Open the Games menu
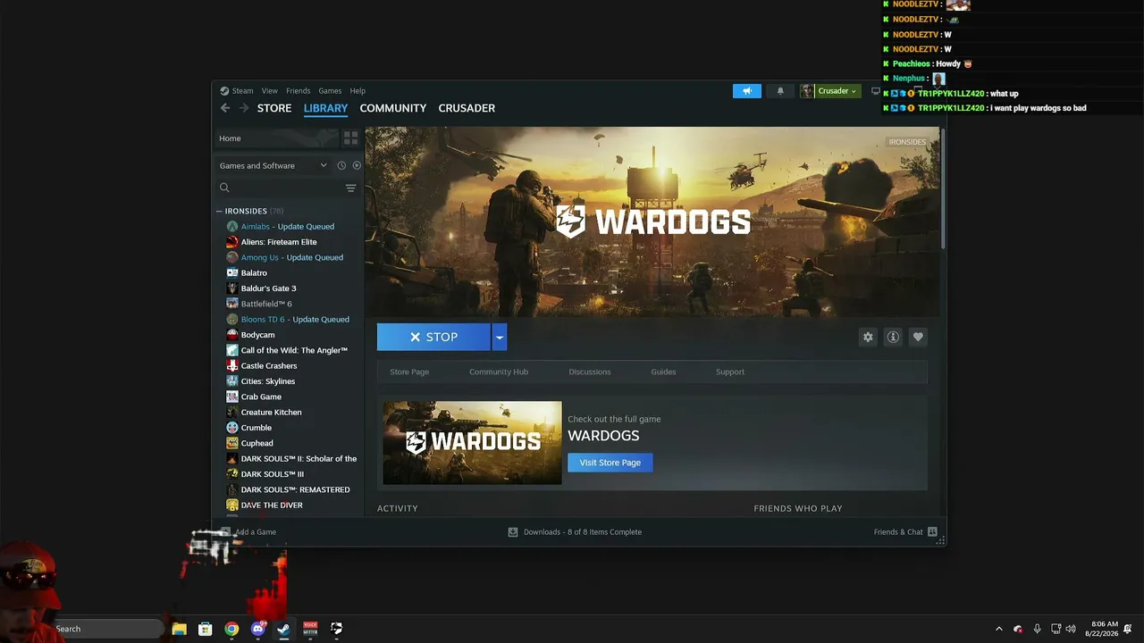 tap(330, 91)
